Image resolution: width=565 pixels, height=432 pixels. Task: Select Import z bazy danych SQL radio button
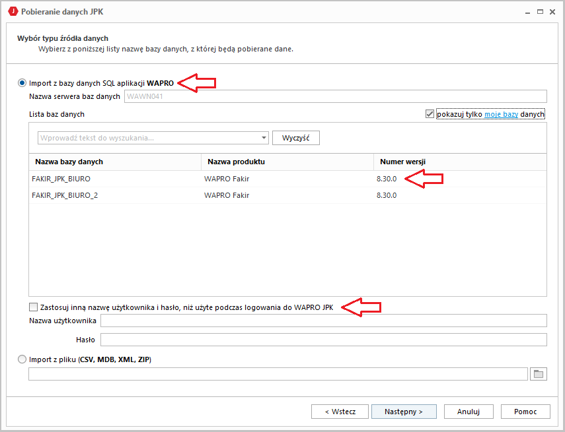point(22,83)
